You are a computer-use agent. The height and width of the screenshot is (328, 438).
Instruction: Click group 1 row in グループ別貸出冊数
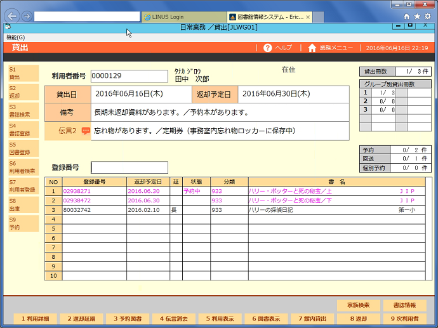coord(395,93)
